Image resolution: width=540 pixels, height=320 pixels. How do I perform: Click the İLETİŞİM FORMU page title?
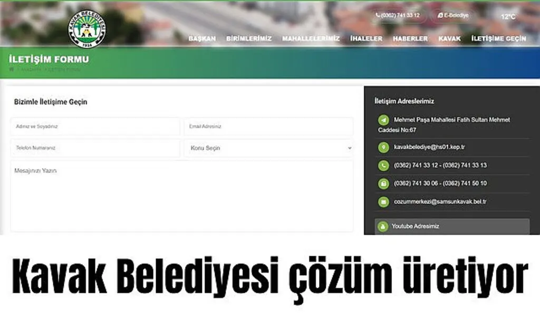pos(49,59)
